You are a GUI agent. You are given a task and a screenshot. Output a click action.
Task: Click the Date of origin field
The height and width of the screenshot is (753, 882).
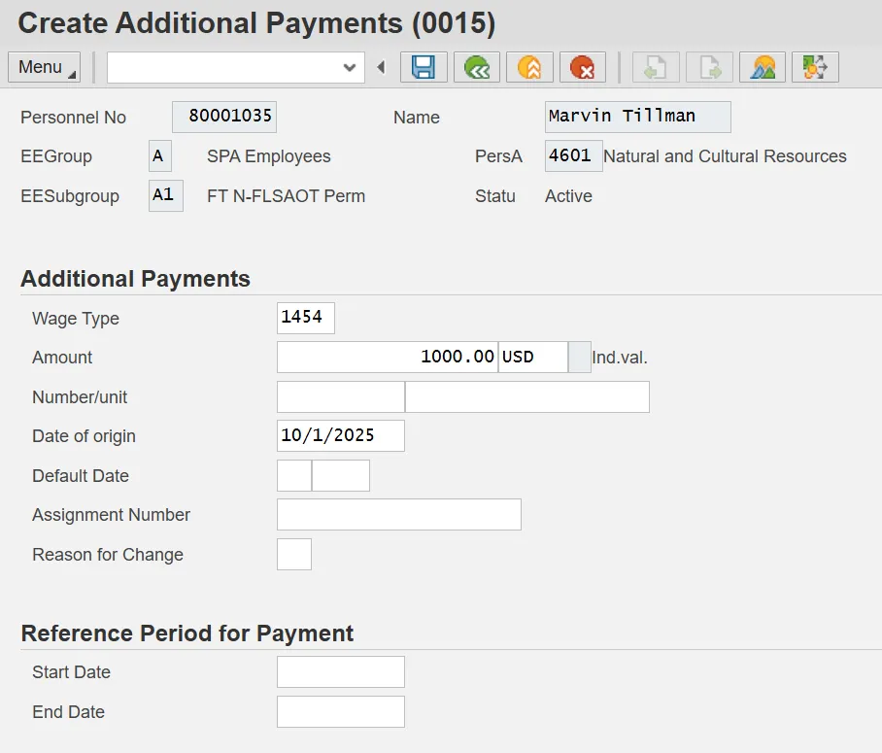pyautogui.click(x=340, y=436)
